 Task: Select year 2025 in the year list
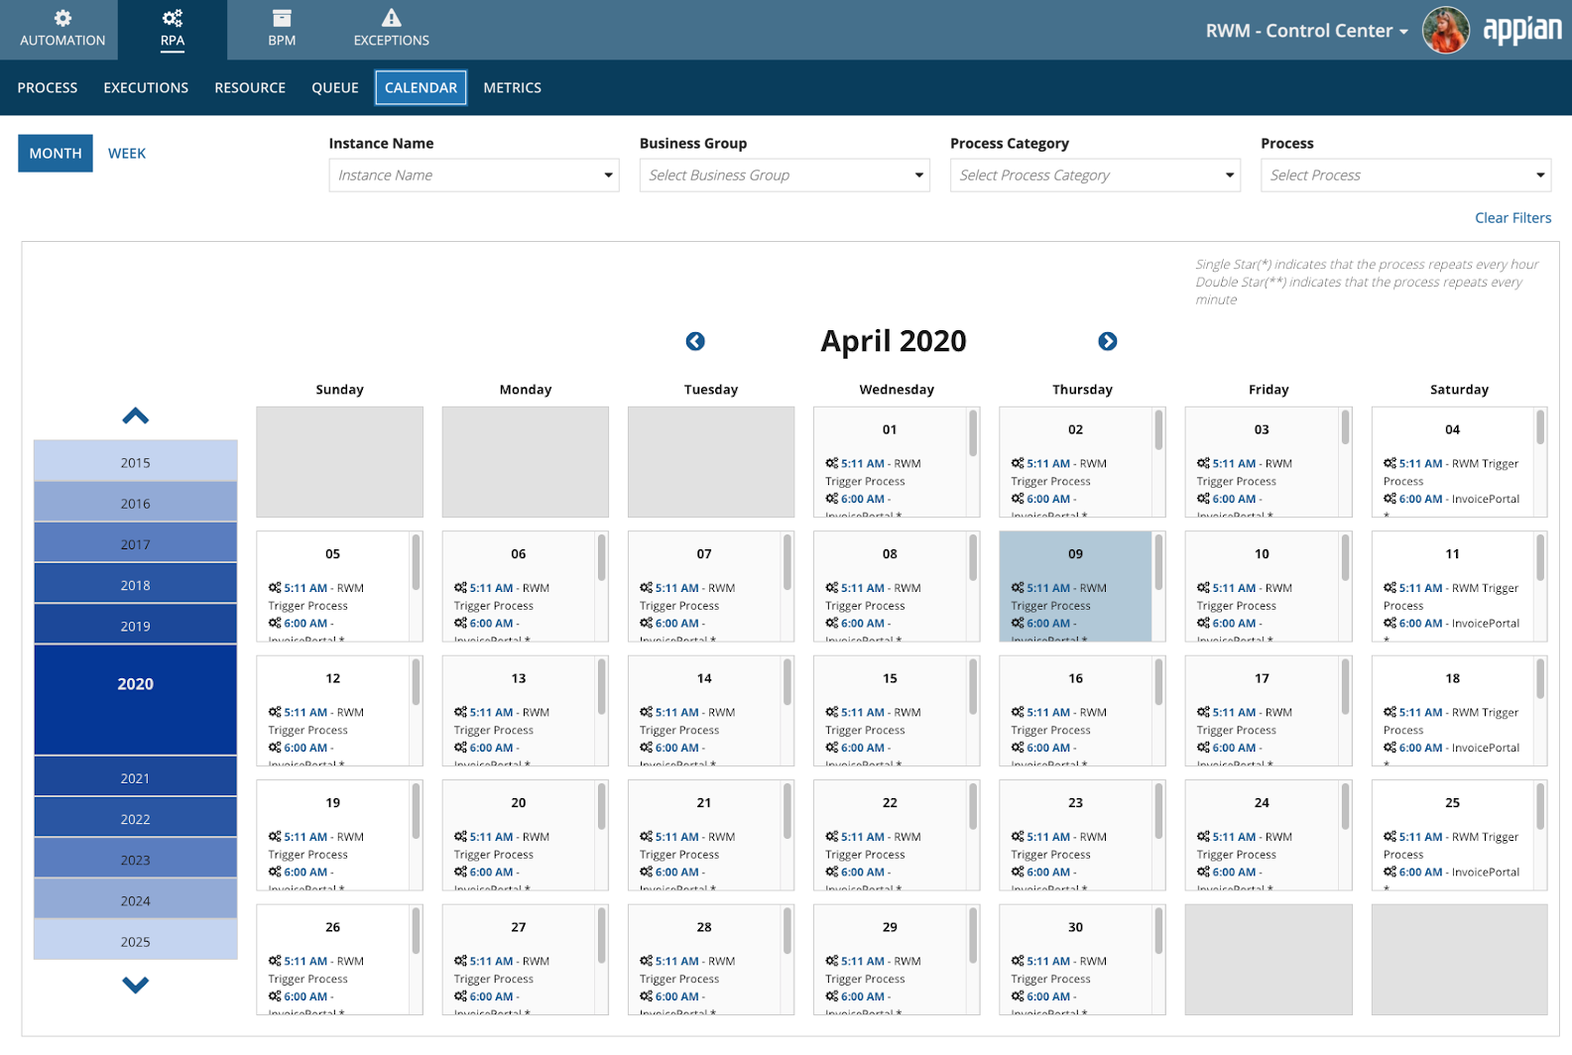(135, 940)
